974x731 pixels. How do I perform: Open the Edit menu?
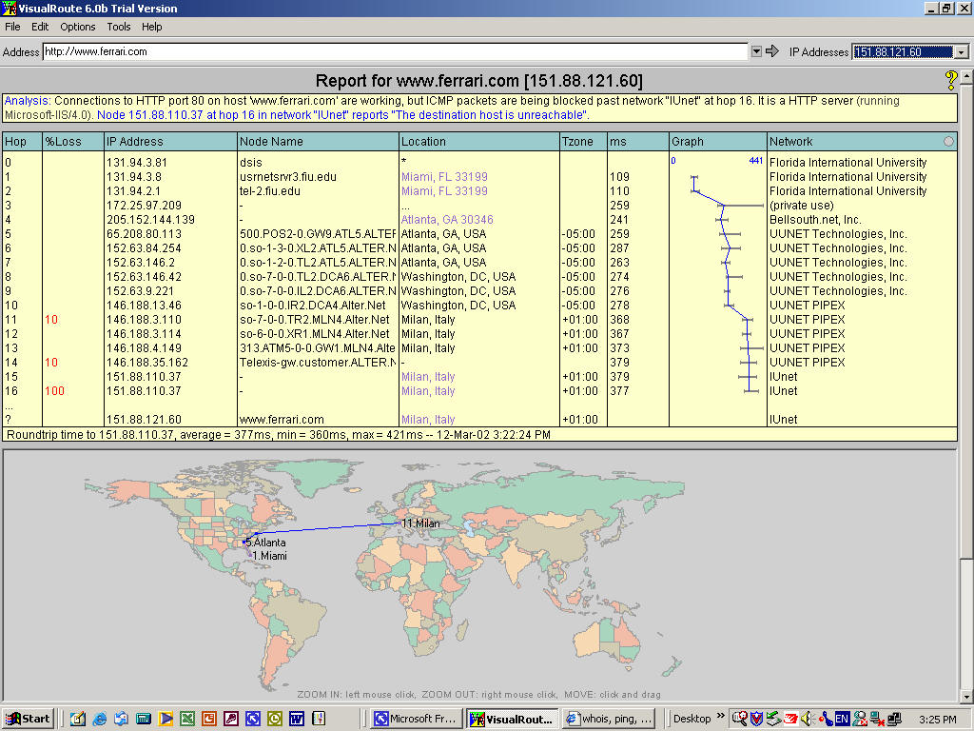tap(40, 27)
